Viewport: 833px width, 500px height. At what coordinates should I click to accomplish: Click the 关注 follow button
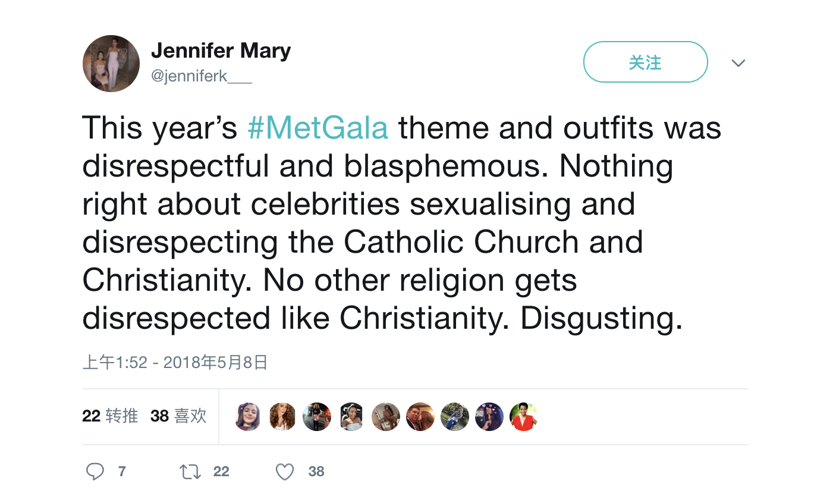[x=645, y=62]
